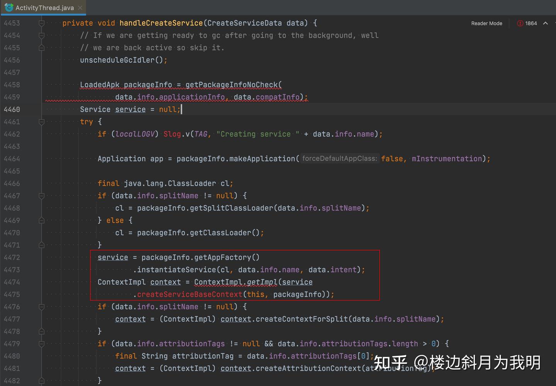Click createContextForSplit method call
The width and height of the screenshot is (556, 386).
coord(302,319)
